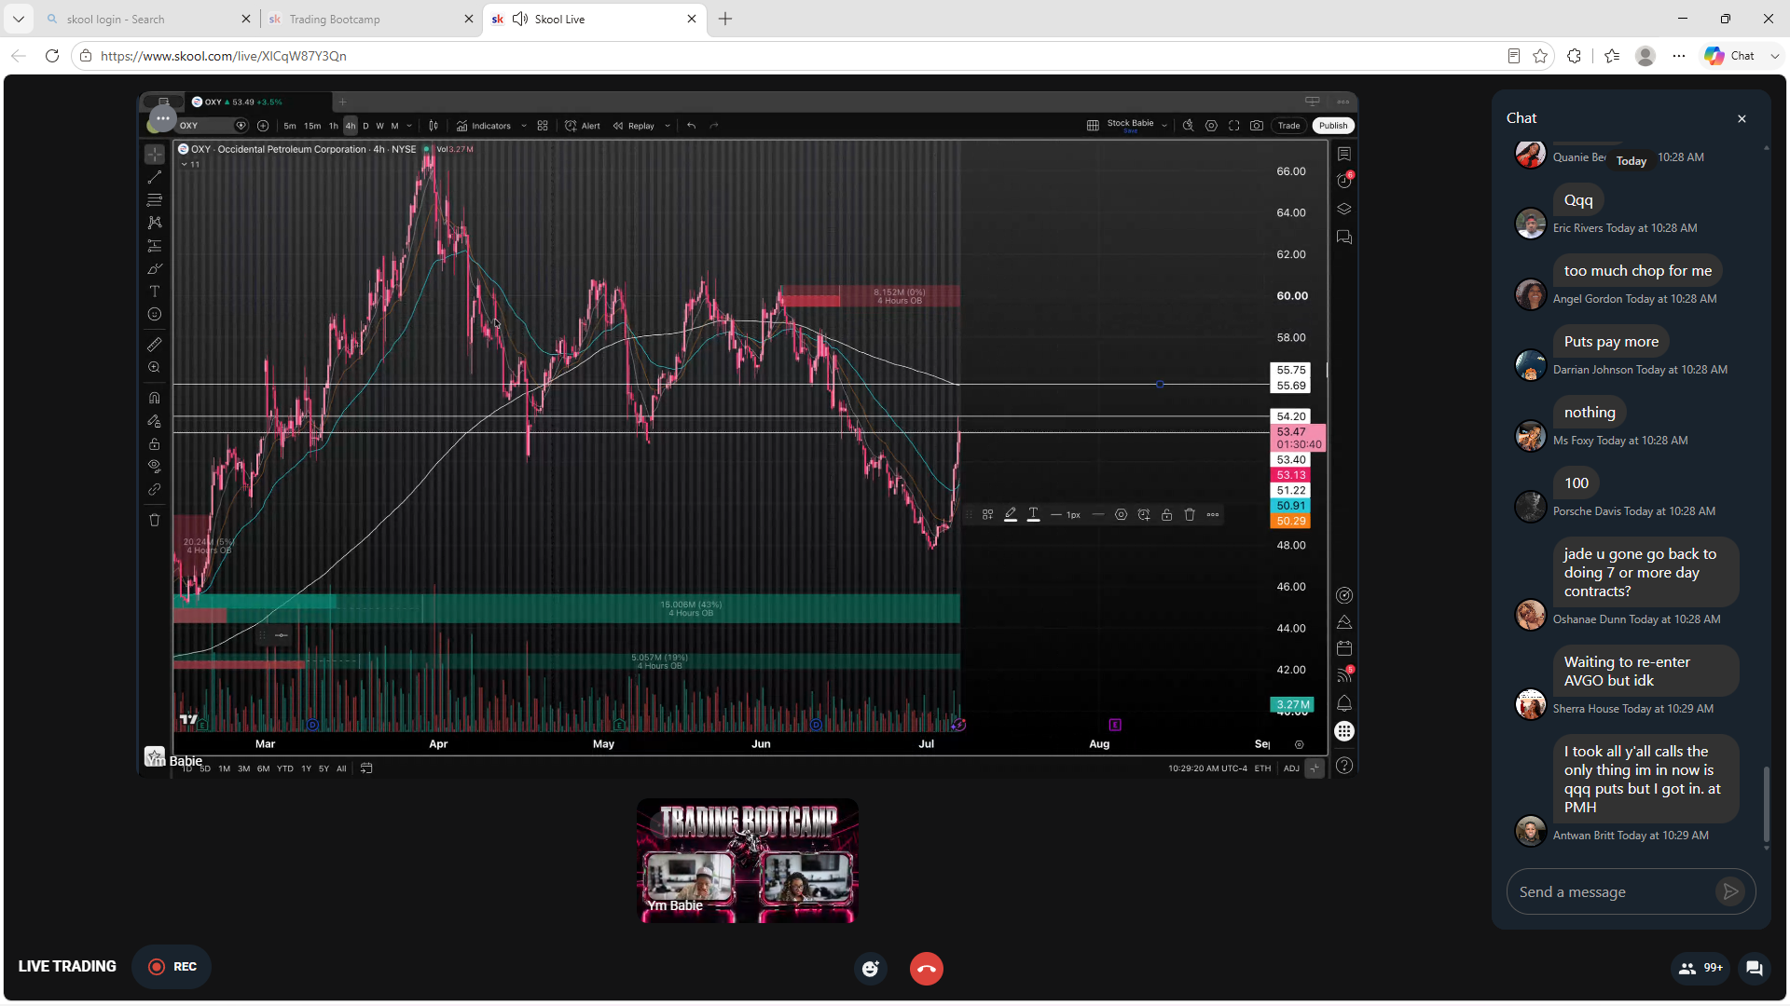This screenshot has height=1006, width=1790.
Task: Start bar Replay mode in chart toolbar
Action: 634,126
